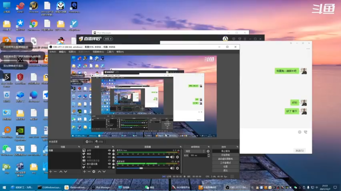Pop out the 来源 dock panel icon
The height and width of the screenshot is (191, 341).
click(113, 147)
